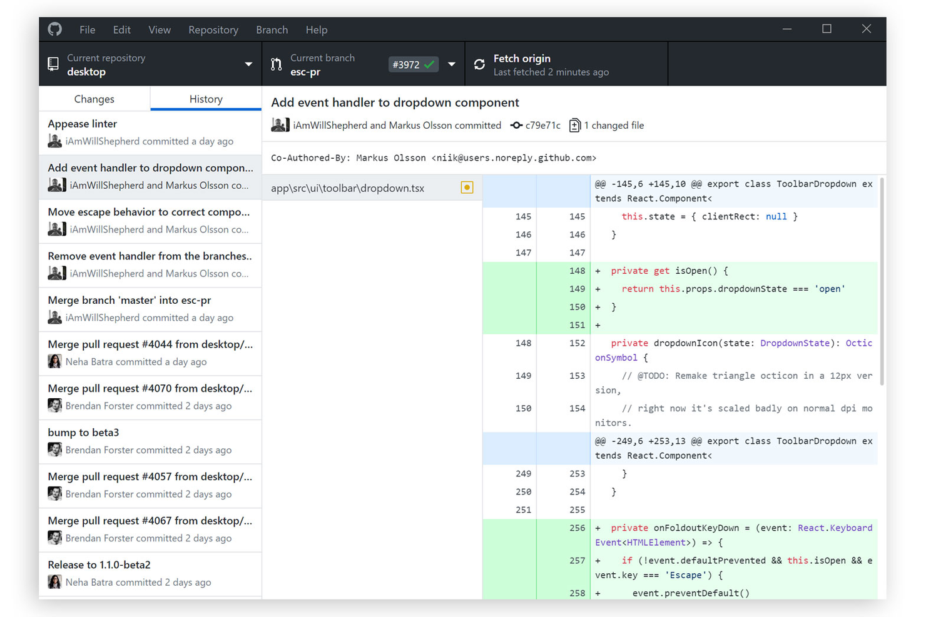The image size is (926, 617).
Task: Click the commit hash icon beside c79e71c
Action: click(516, 125)
